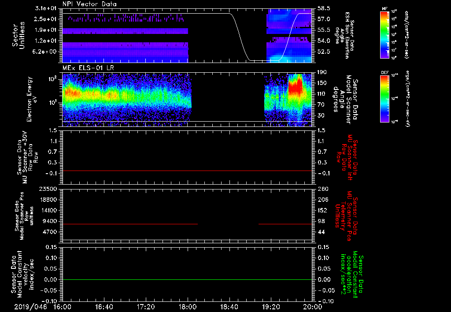This screenshot has height=312, width=451.
Task: Click the red 'MU Scanner Pos Telemetry' title
Action: (346, 216)
